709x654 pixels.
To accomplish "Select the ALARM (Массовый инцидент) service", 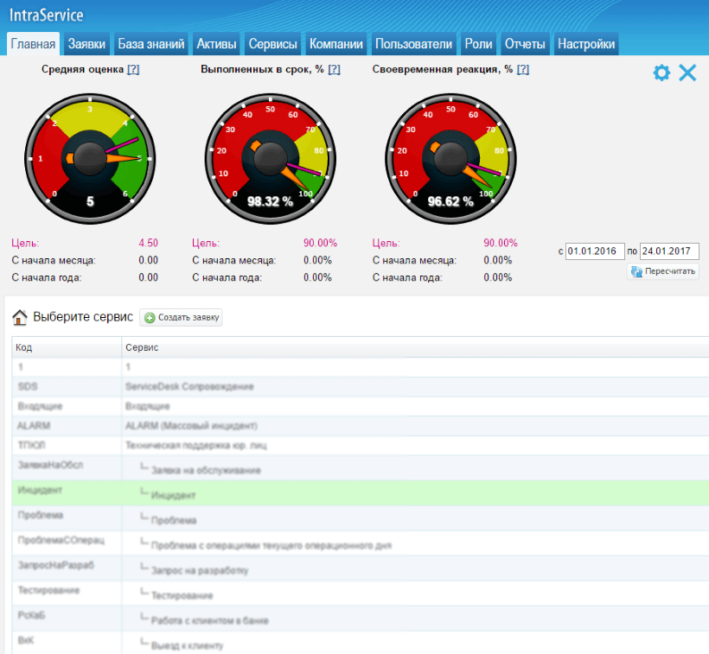I will point(191,426).
